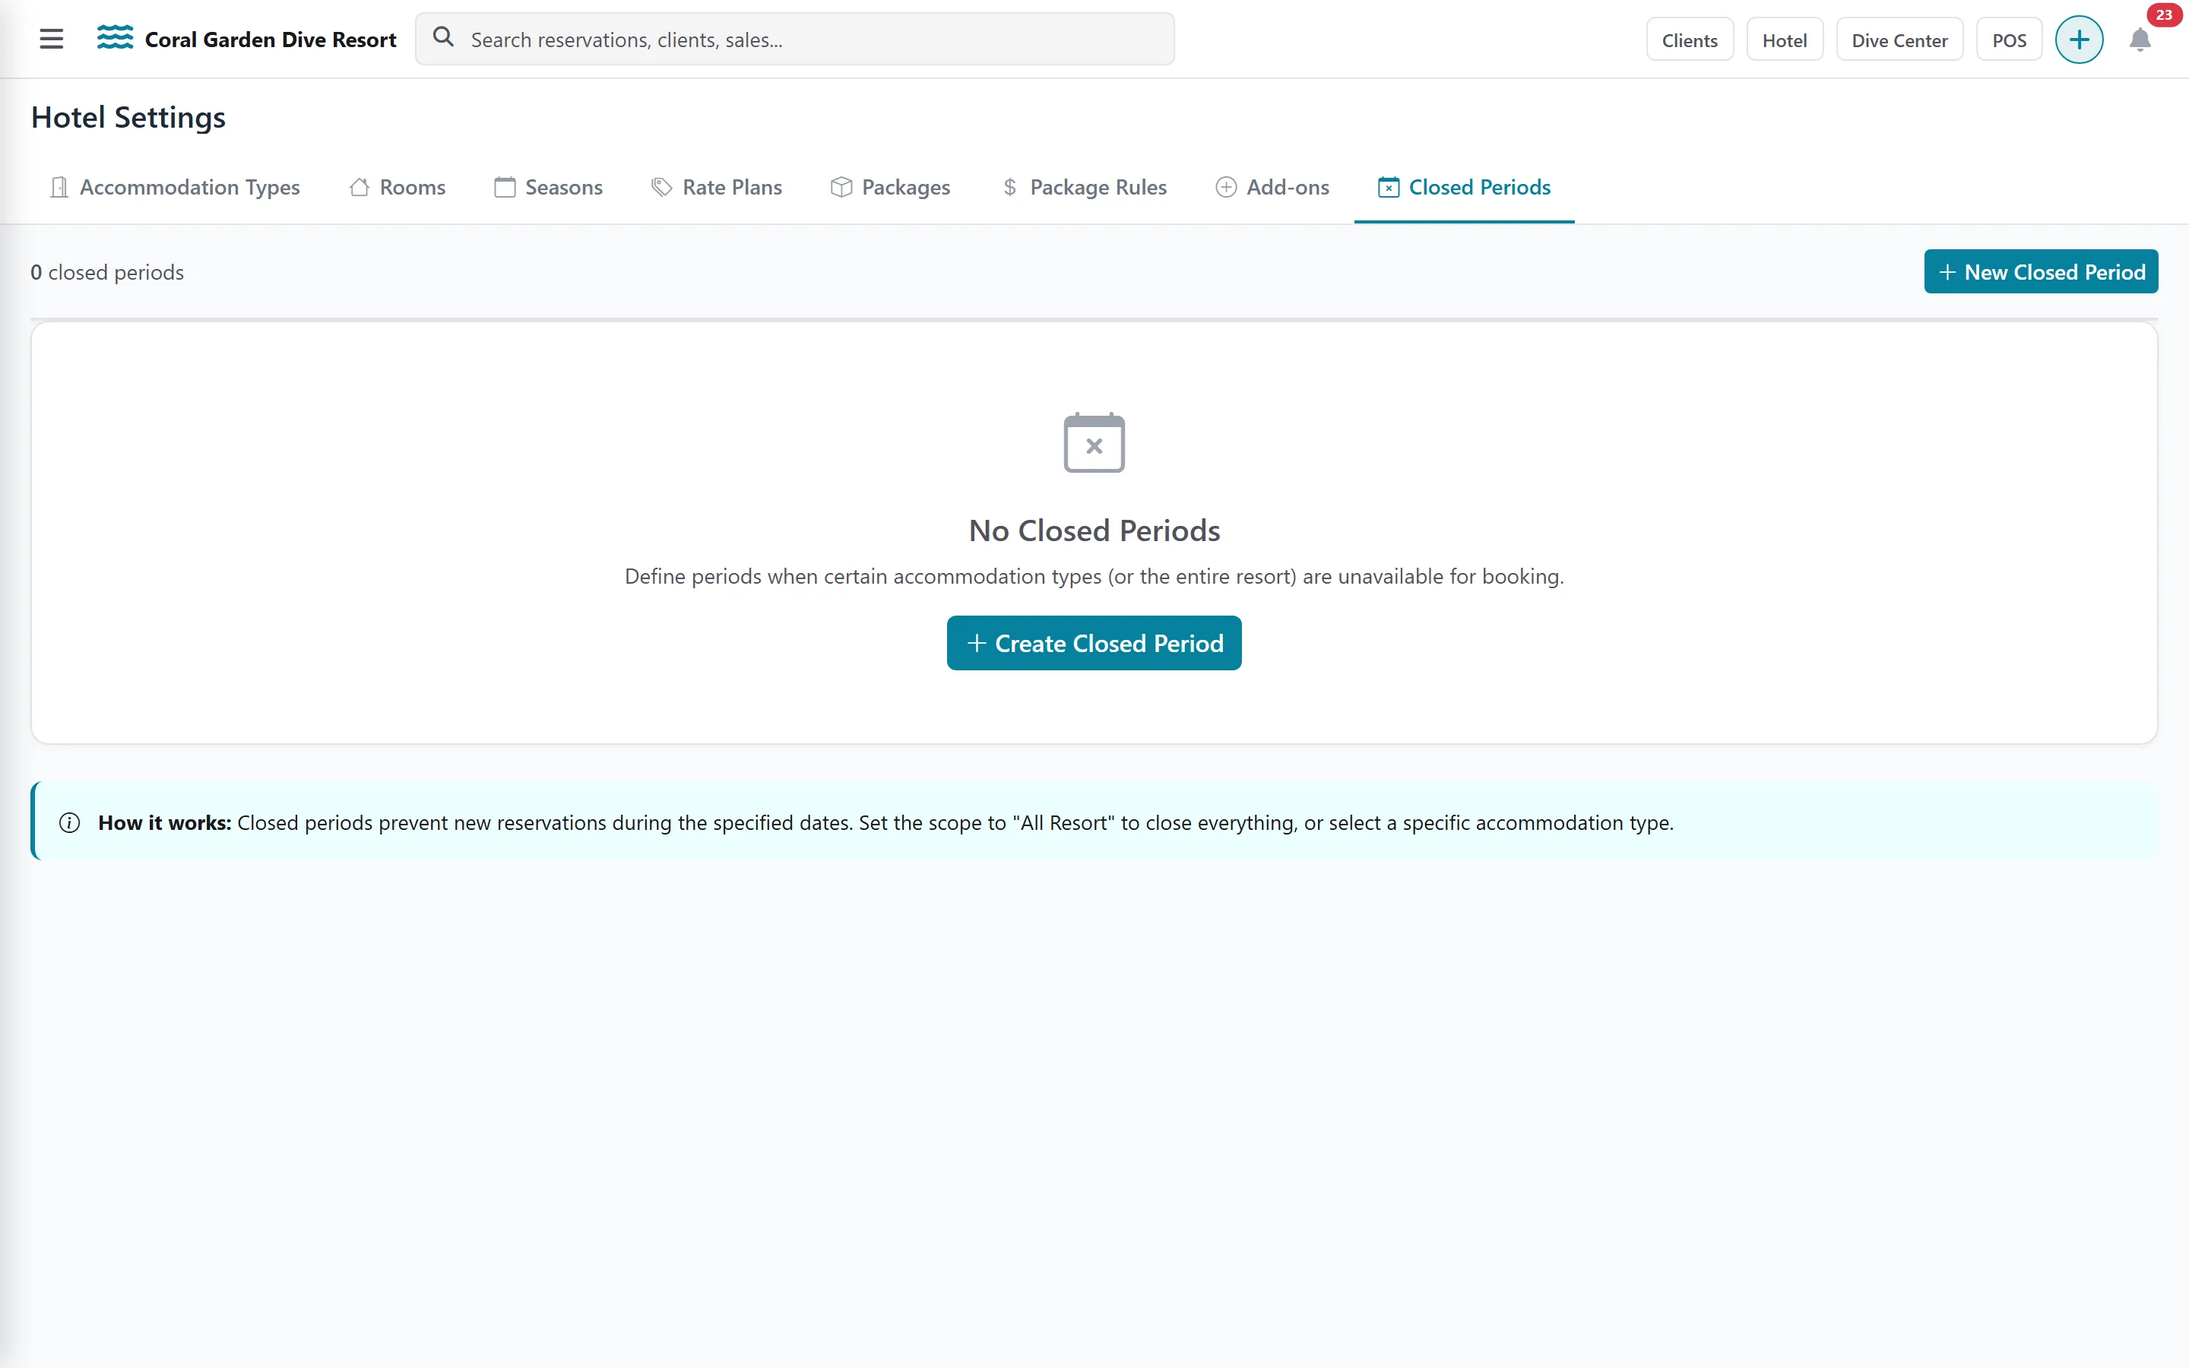Click the round plus quick-add button
This screenshot has height=1368, width=2189.
pos(2079,40)
